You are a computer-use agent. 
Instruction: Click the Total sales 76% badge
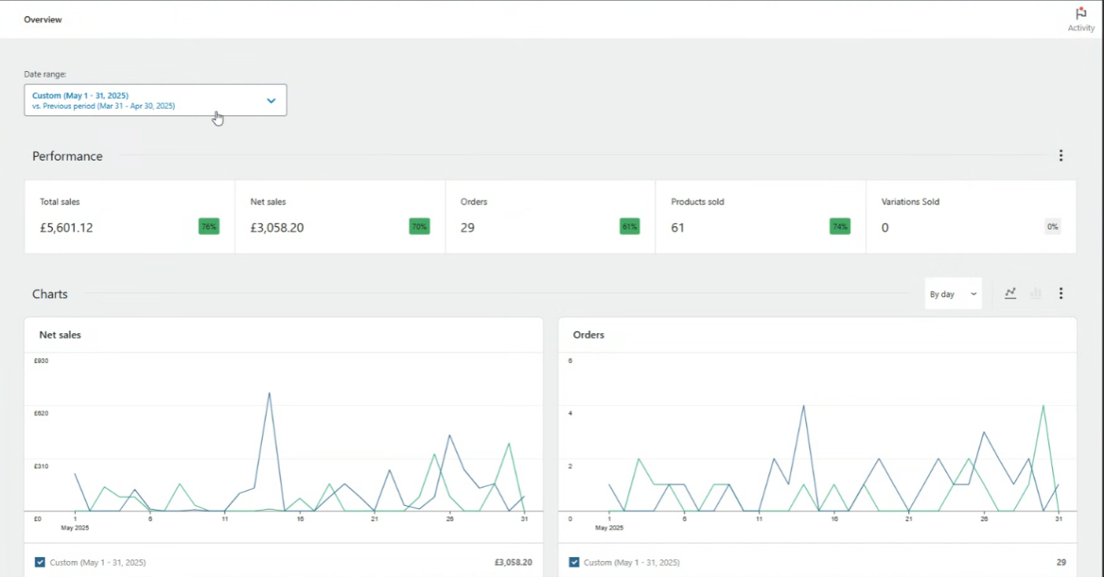208,227
